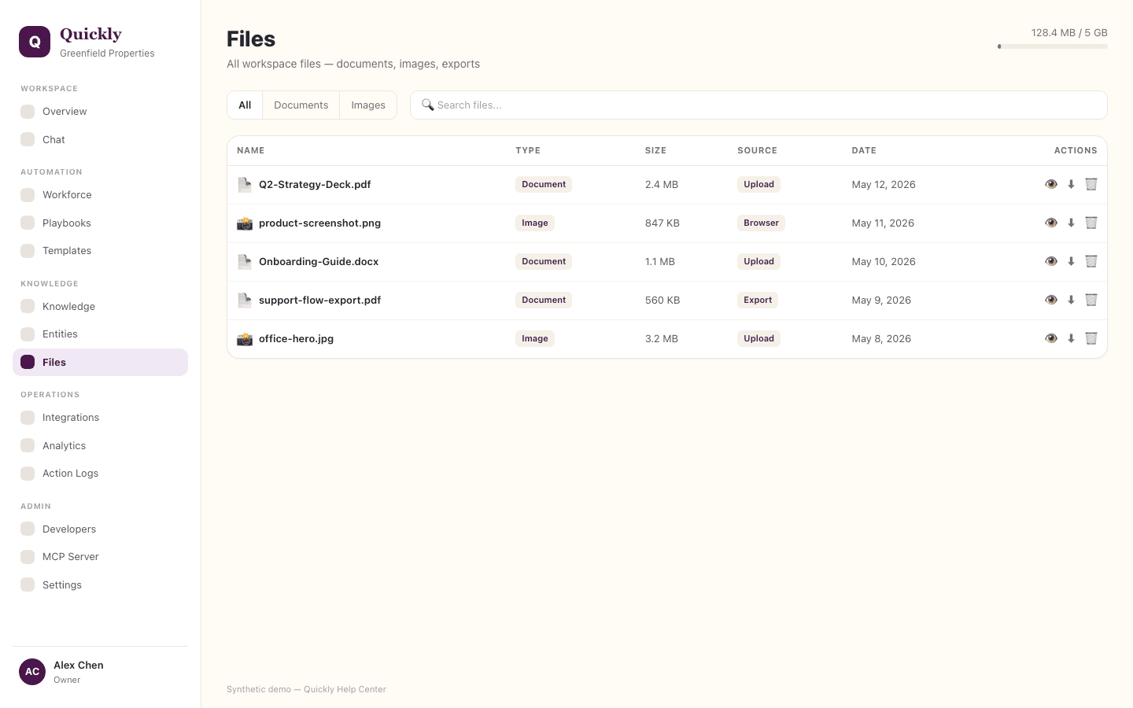Screen dimensions: 1133x708
Task: Click the office-hero.jpg camera file icon
Action: click(245, 338)
